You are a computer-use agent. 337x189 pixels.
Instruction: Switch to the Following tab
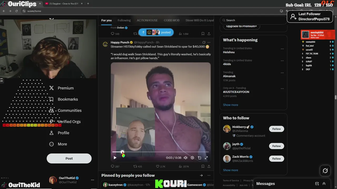124,20
